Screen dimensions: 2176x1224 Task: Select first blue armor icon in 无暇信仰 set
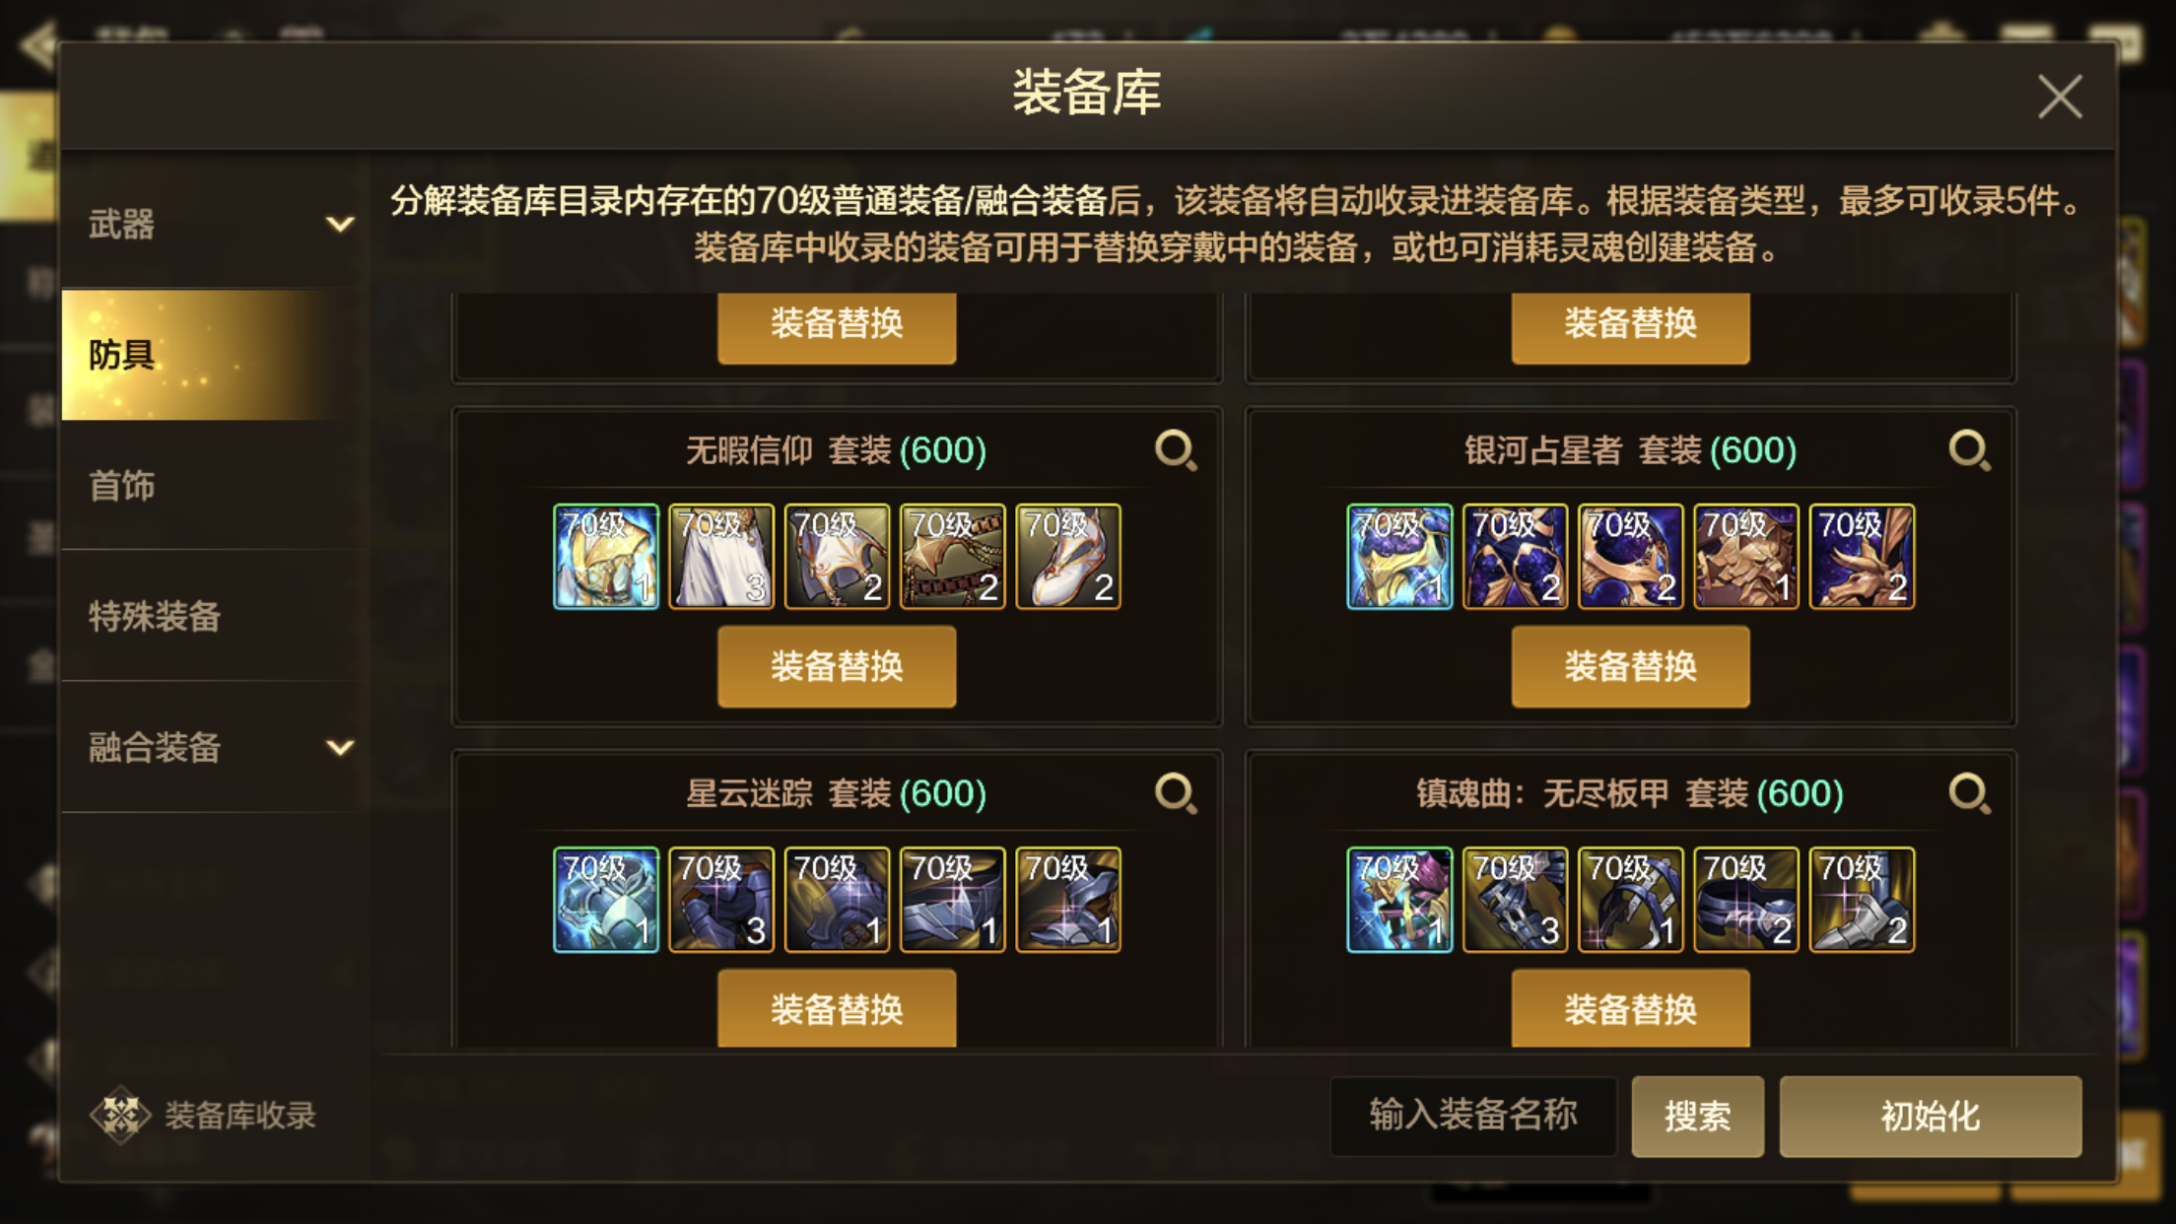click(x=606, y=557)
